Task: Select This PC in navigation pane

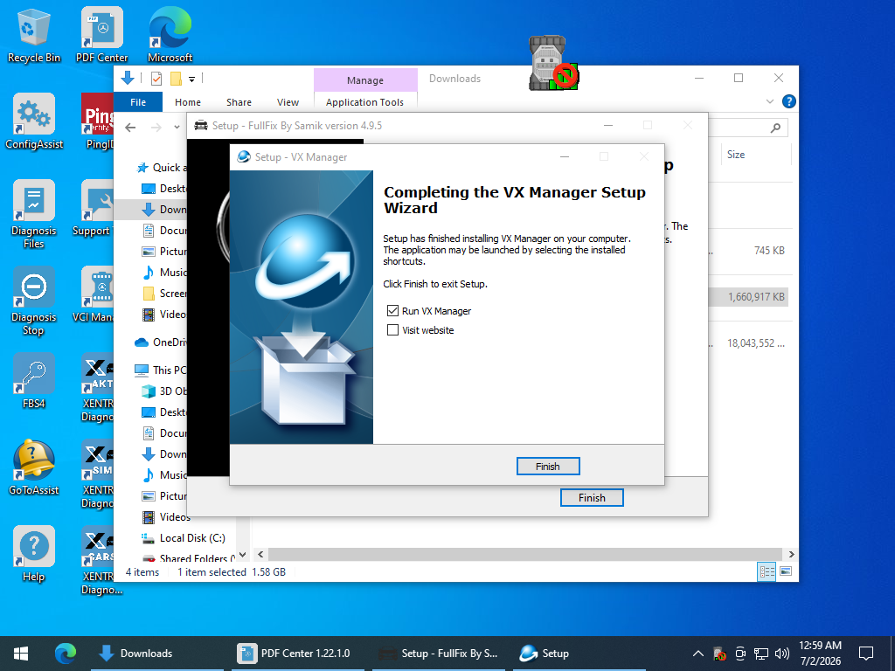Action: pyautogui.click(x=161, y=370)
